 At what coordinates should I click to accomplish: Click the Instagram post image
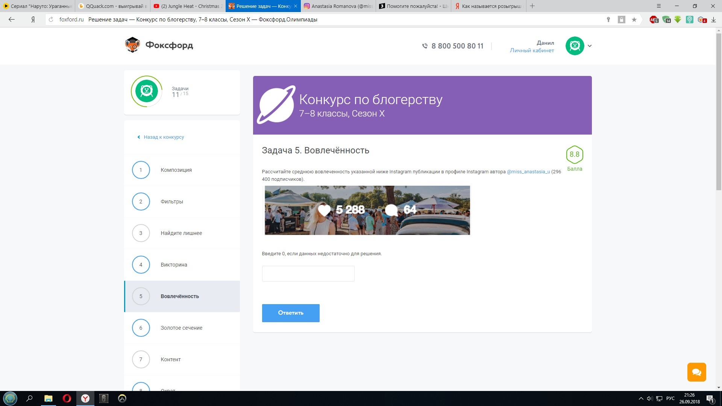click(367, 210)
